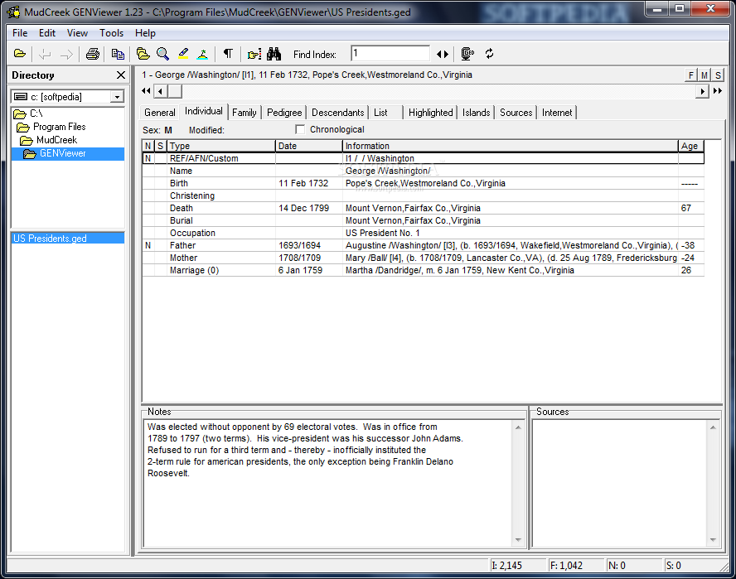Click the Notes scrollbar up arrow
Viewport: 736px width, 579px height.
pos(518,427)
